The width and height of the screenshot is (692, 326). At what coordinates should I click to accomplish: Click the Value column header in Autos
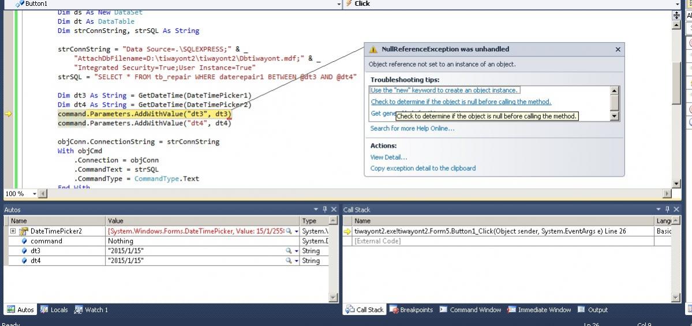203,220
